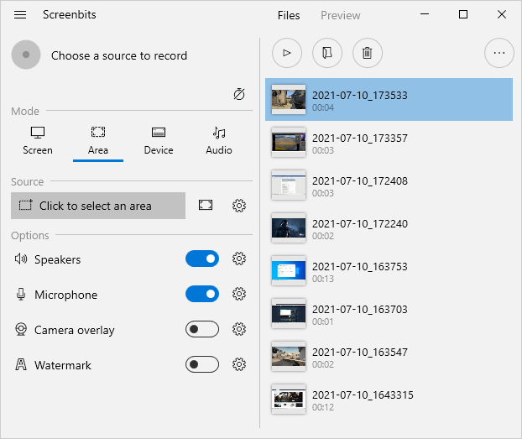522x439 pixels.
Task: Select recording 2021-07-10_172240
Action: pos(389,227)
